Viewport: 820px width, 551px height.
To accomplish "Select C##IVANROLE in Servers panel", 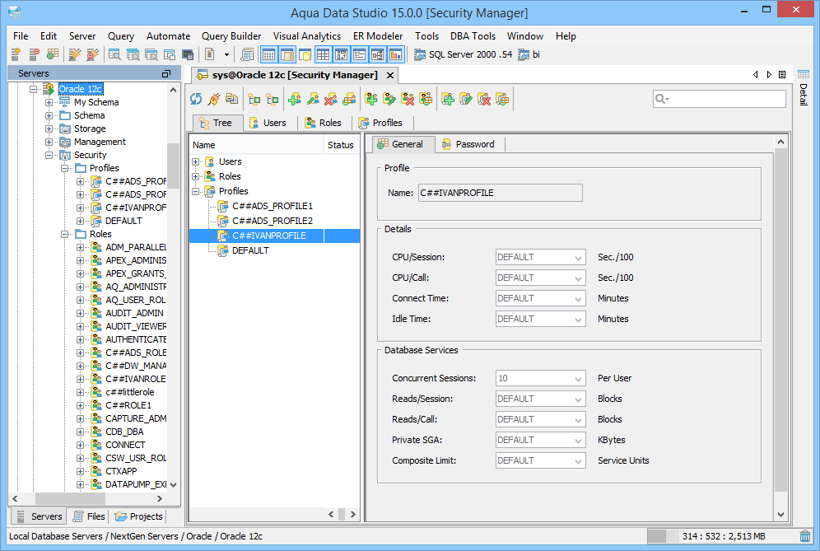I will tap(136, 379).
